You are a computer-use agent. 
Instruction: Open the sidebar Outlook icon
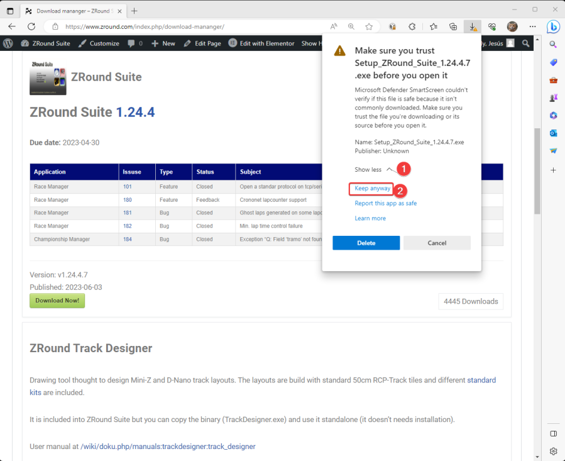coord(553,133)
